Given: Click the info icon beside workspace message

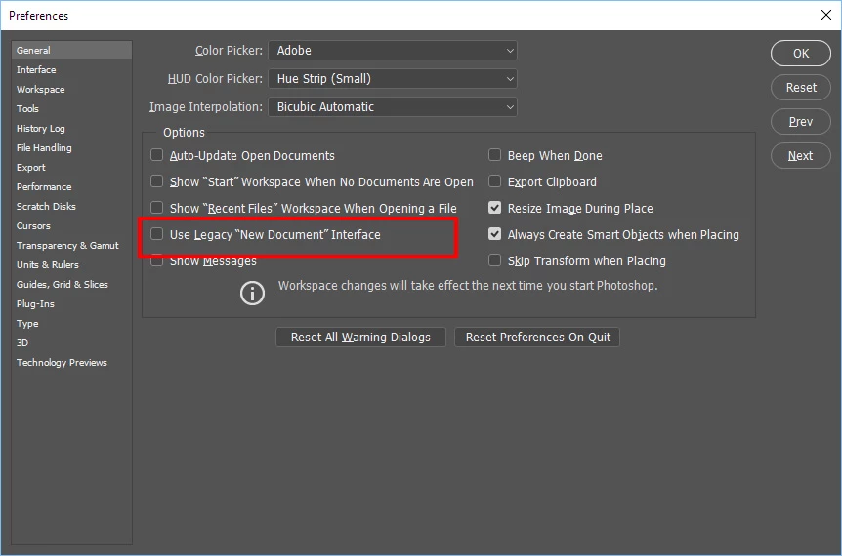Looking at the screenshot, I should [252, 294].
